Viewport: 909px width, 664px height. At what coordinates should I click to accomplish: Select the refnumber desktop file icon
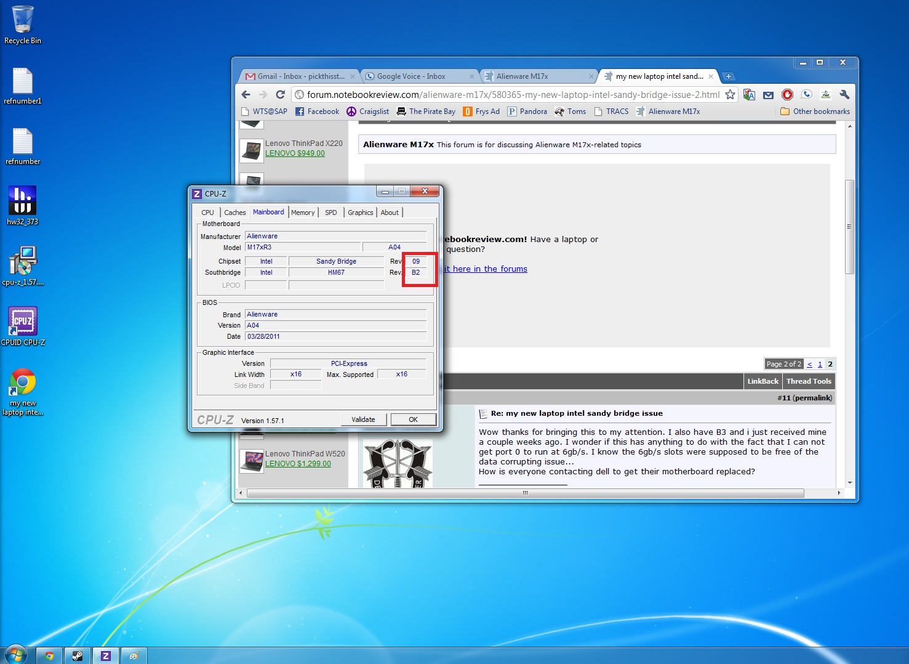tap(23, 146)
